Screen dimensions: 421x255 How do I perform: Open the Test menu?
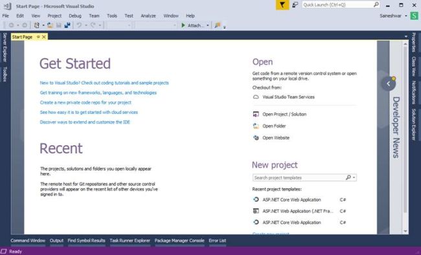pos(129,16)
